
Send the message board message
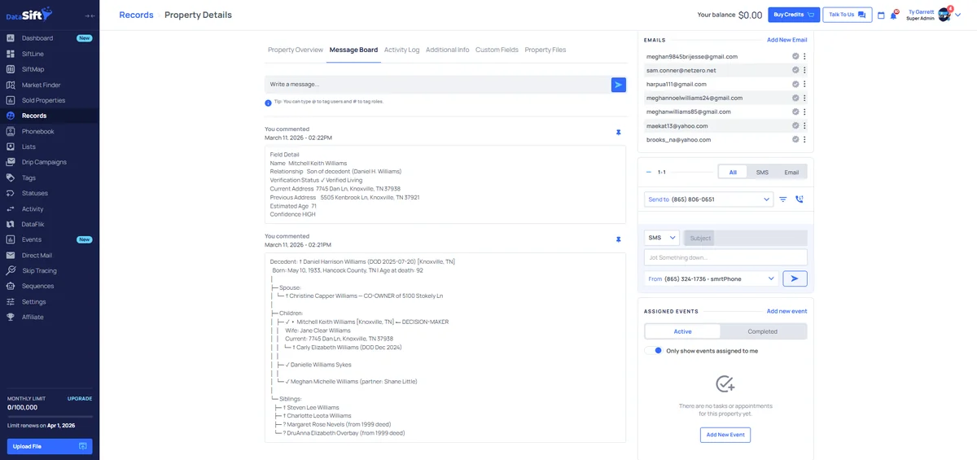[x=619, y=84]
